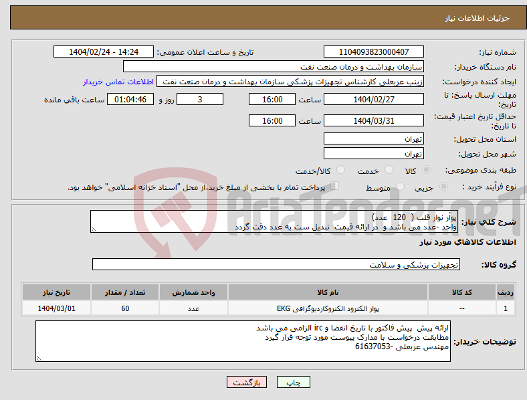
Task: Click the general description text area
Action: click(x=274, y=221)
